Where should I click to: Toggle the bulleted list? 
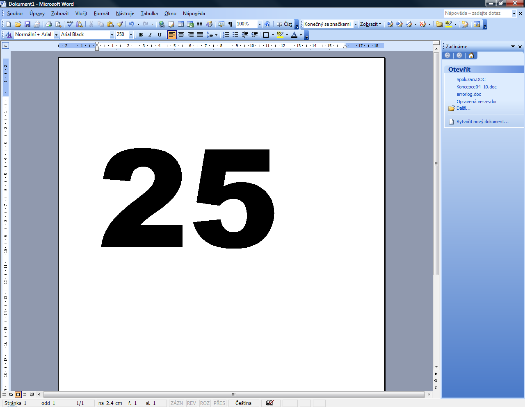[x=235, y=35]
